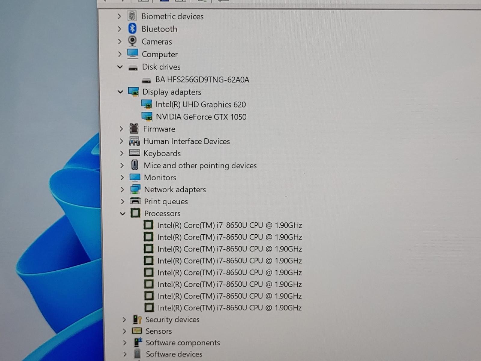This screenshot has height=361, width=481.
Task: Expand Mice and other pointing devices
Action: [122, 165]
